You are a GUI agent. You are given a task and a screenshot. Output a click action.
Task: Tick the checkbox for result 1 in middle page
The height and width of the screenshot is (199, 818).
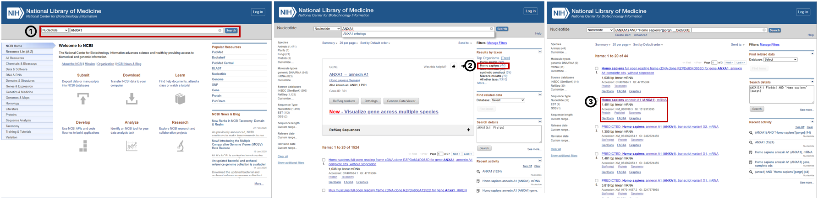point(324,160)
